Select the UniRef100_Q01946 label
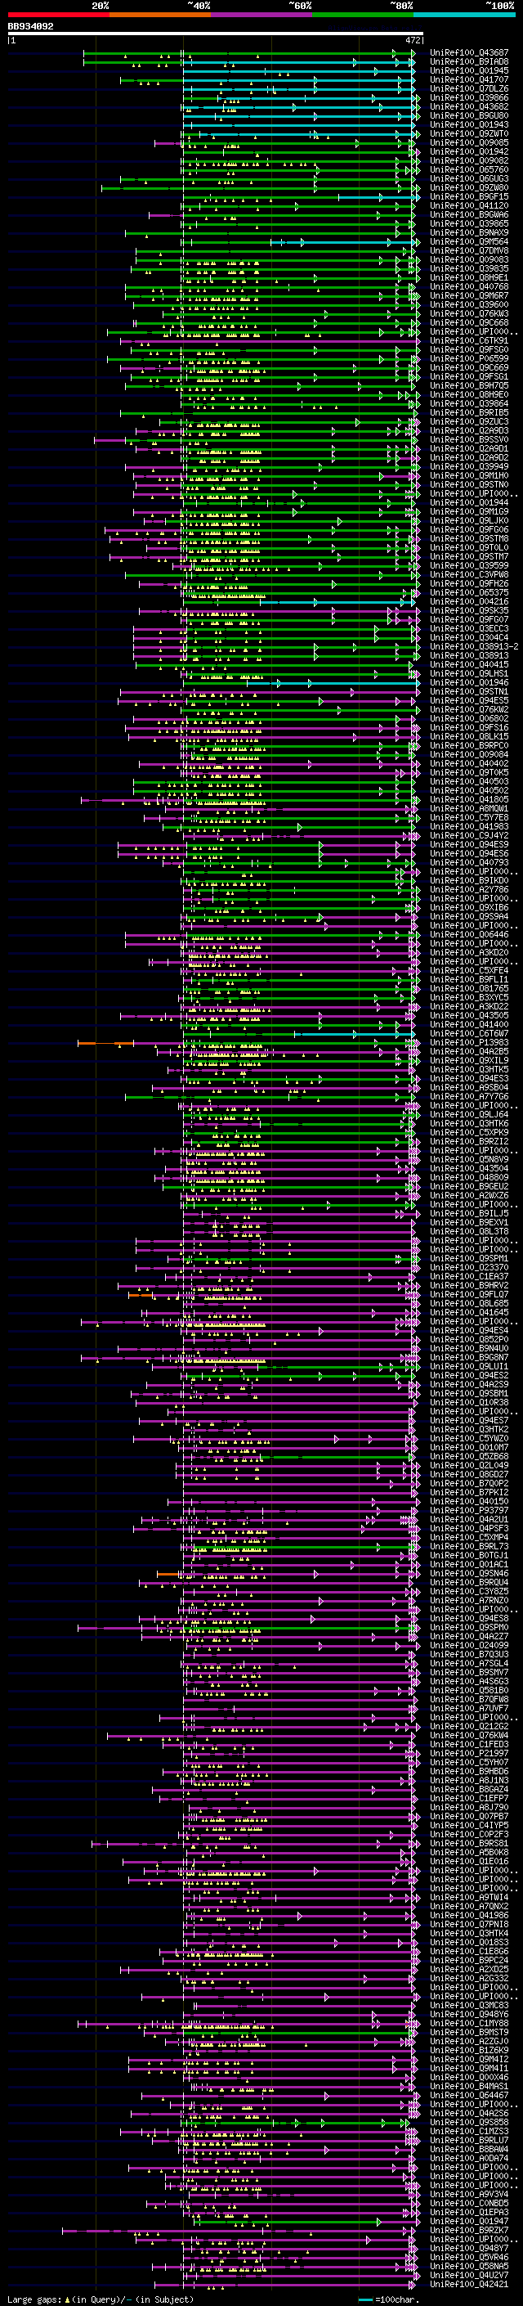 point(469,682)
